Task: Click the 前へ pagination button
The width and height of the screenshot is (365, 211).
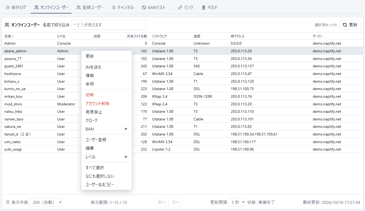Action: coord(162,202)
